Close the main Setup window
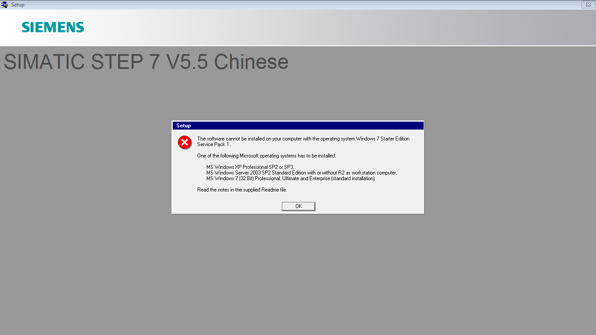Screen dimensions: 596x335 point(588,5)
